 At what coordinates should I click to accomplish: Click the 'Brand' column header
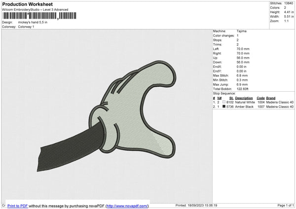point(271,98)
